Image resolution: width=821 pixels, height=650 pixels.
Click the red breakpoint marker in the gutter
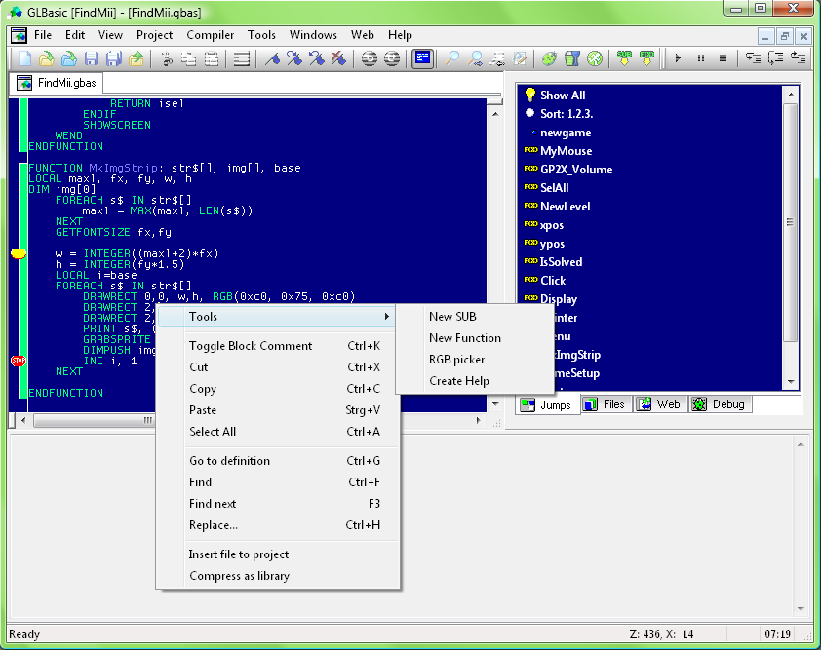pyautogui.click(x=18, y=361)
